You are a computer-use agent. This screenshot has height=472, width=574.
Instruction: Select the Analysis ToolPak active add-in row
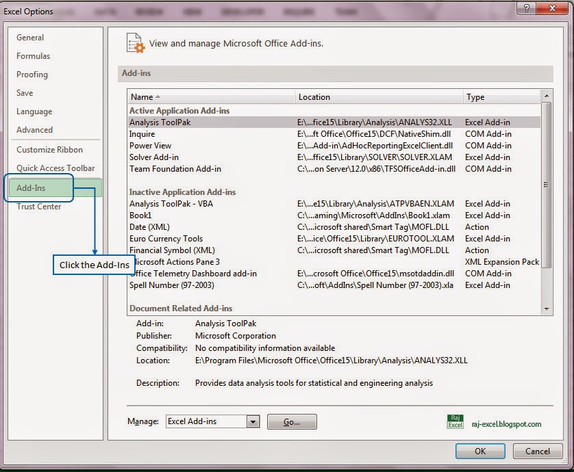pos(334,122)
